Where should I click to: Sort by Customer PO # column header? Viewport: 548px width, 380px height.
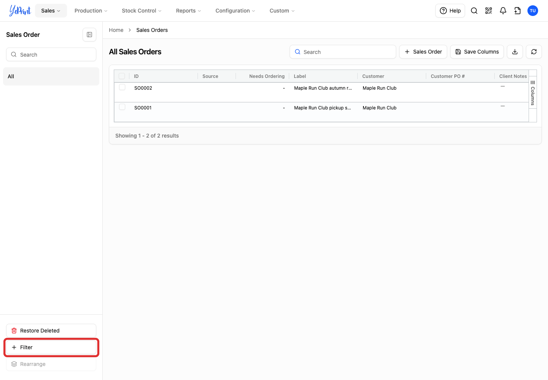point(460,76)
